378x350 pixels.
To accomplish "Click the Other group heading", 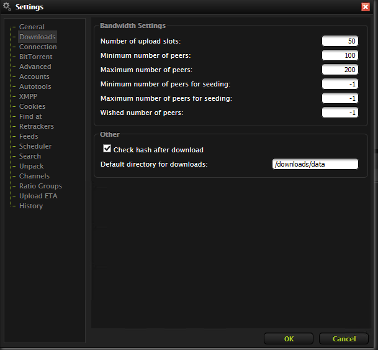I will (110, 134).
